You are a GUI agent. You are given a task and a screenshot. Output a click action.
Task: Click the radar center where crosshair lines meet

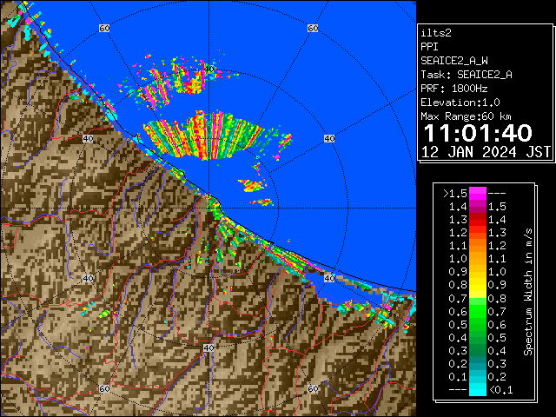click(x=208, y=208)
